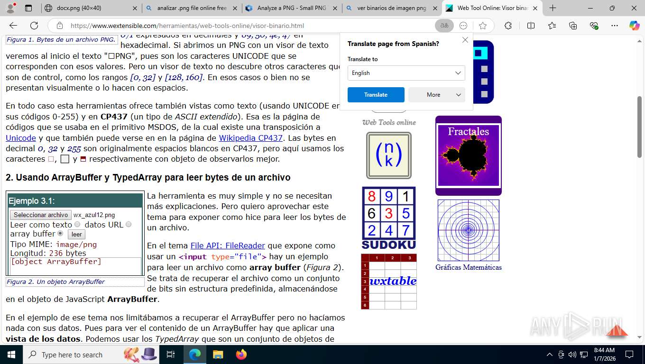Click the blue Translate button
The image size is (645, 364).
pos(376,95)
